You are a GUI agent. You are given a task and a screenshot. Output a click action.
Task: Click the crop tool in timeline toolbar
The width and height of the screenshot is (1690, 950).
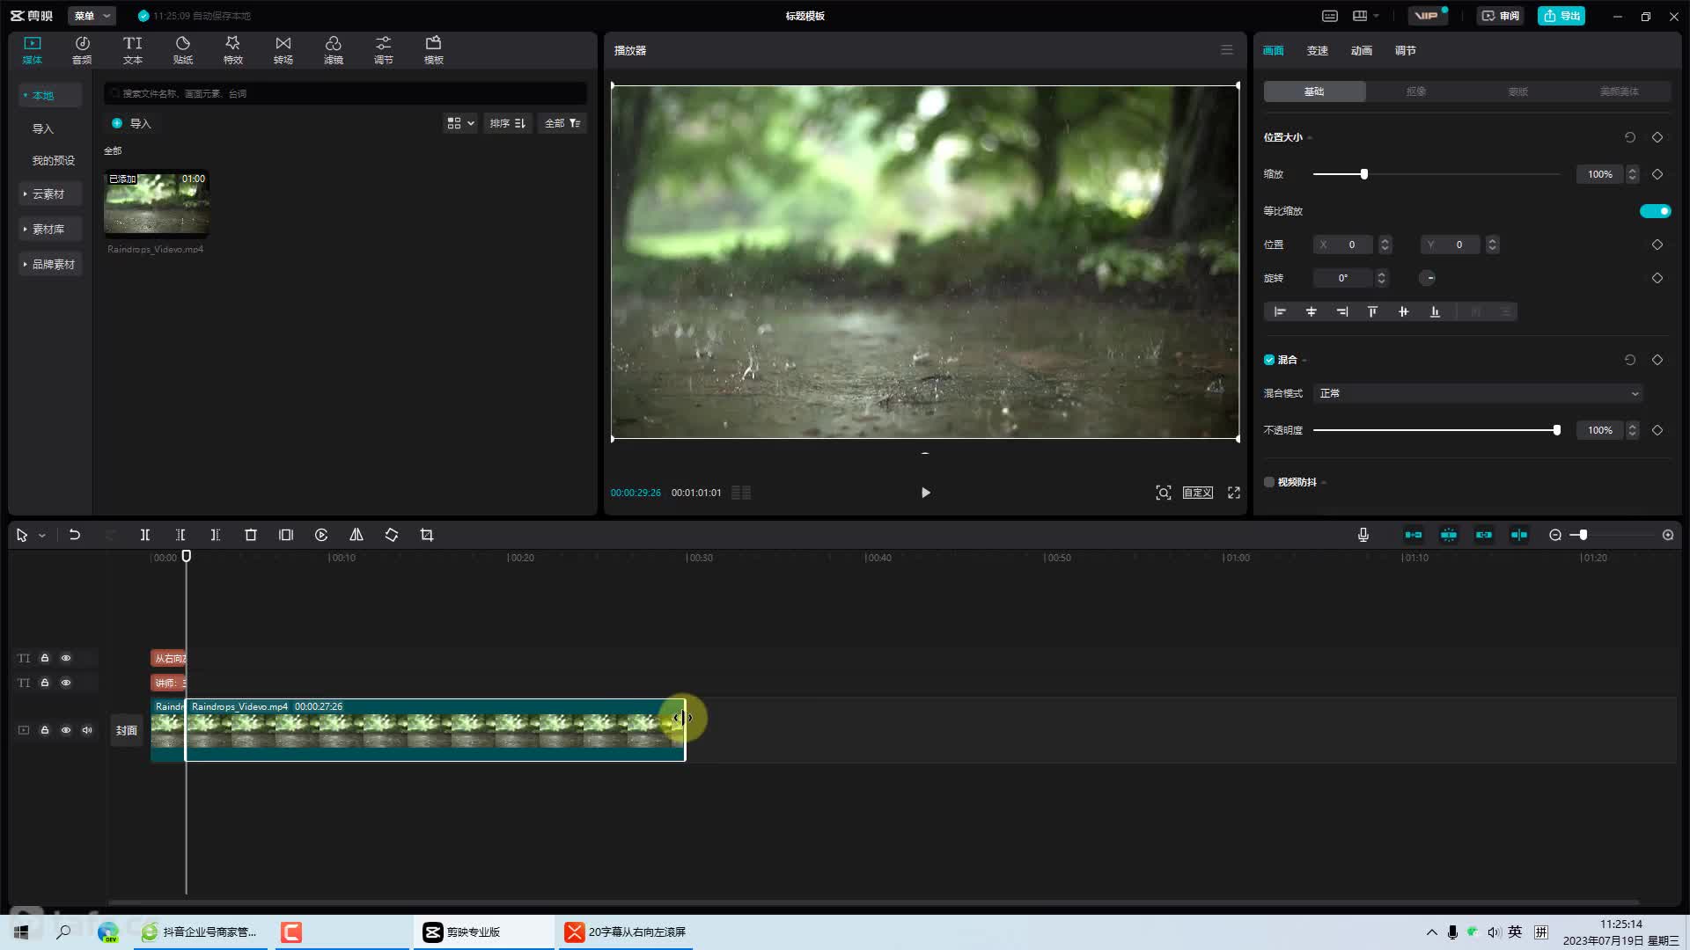click(x=427, y=535)
